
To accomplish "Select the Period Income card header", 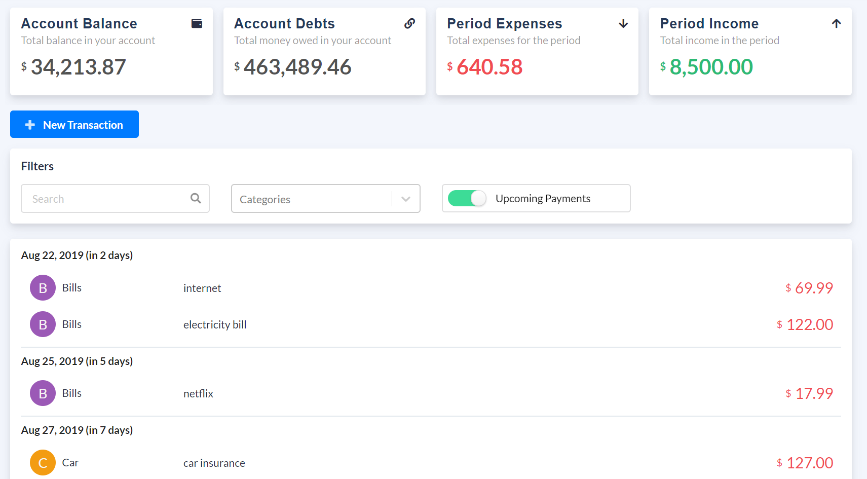I will coord(709,23).
